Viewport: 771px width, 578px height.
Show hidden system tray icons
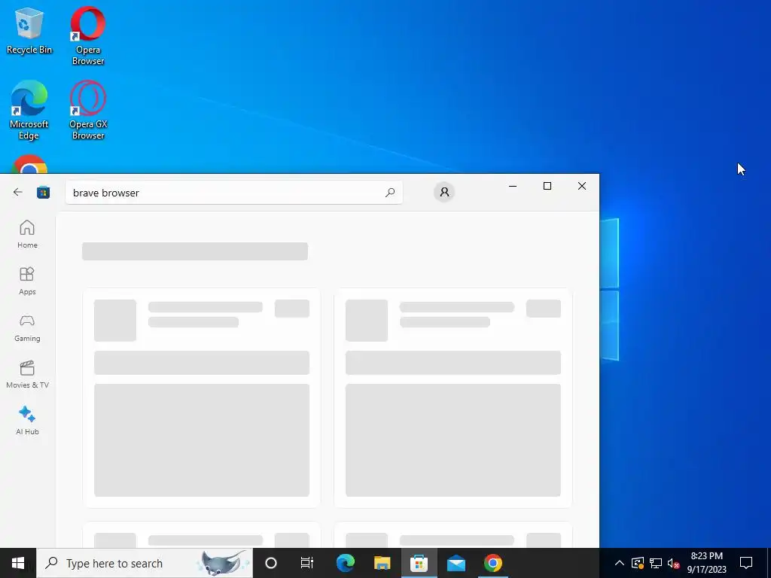620,563
